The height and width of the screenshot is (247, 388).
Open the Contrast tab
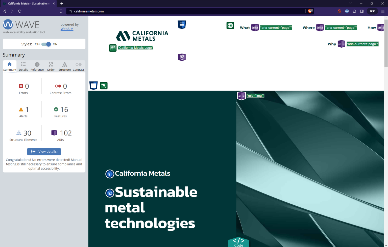[x=78, y=66]
